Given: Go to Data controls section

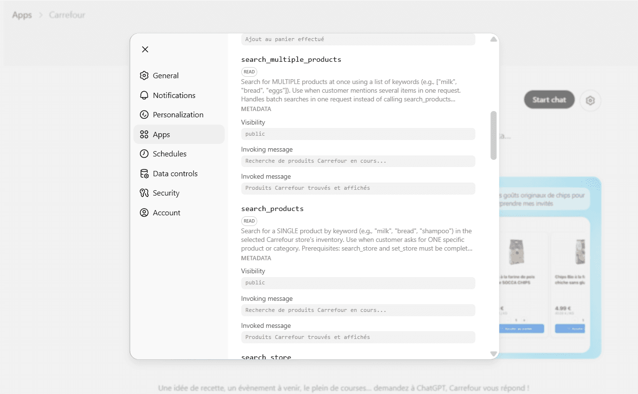Looking at the screenshot, I should tap(179, 173).
